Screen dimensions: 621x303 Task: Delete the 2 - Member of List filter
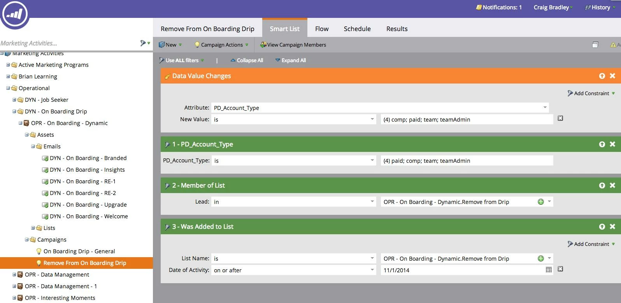click(x=612, y=185)
